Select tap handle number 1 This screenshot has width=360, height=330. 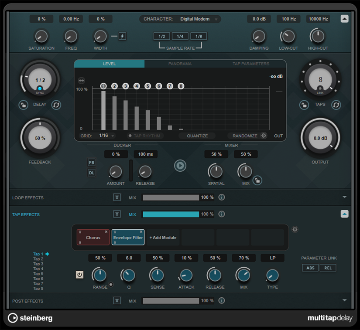(x=103, y=86)
